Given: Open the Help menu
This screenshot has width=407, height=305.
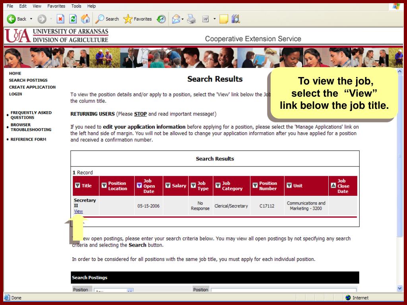Looking at the screenshot, I should pos(91,6).
